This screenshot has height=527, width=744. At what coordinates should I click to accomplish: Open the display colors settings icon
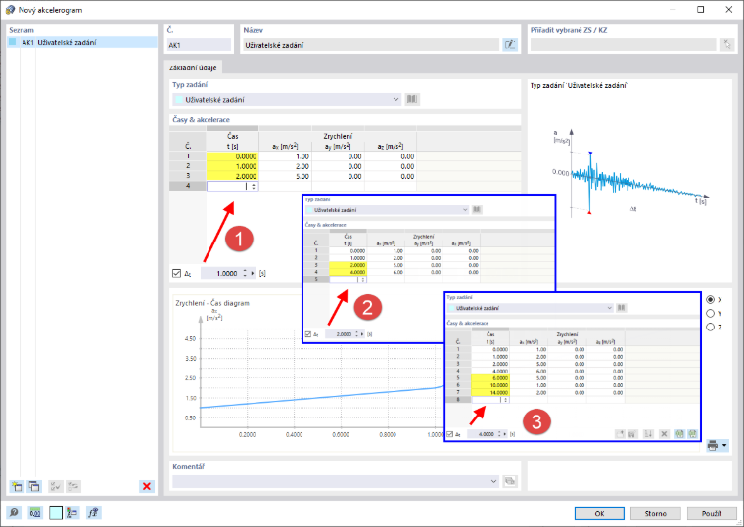tap(72, 512)
